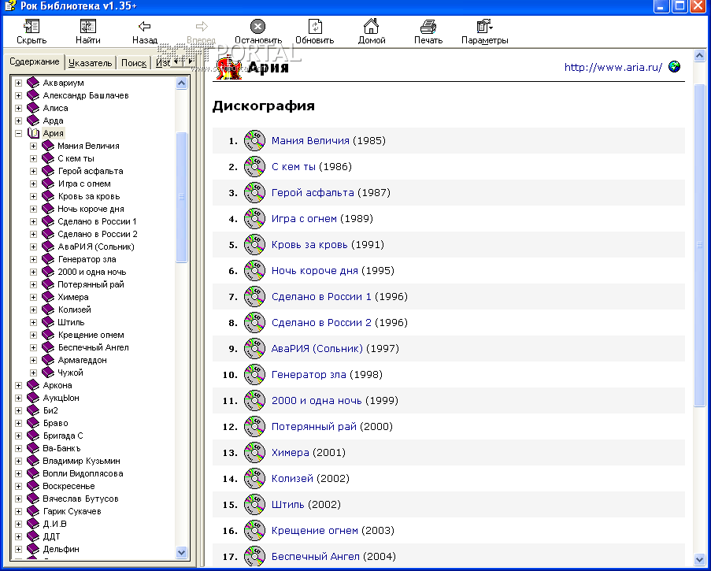The width and height of the screenshot is (711, 571).
Task: Click the Обновить (Refresh) toolbar icon
Action: pyautogui.click(x=315, y=26)
